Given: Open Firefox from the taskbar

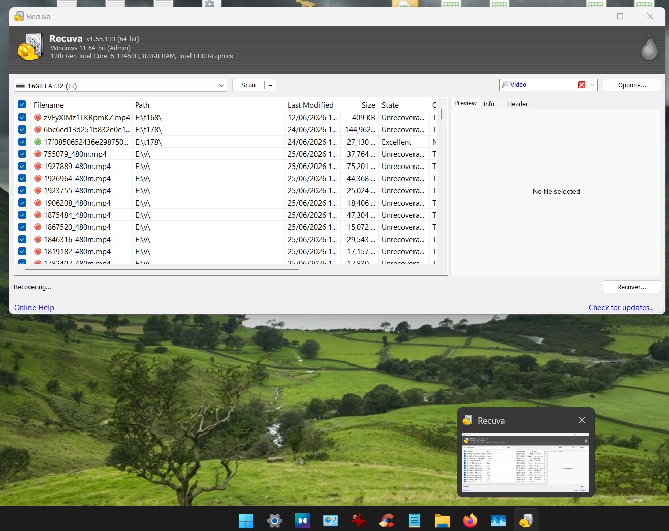Looking at the screenshot, I should click(470, 520).
